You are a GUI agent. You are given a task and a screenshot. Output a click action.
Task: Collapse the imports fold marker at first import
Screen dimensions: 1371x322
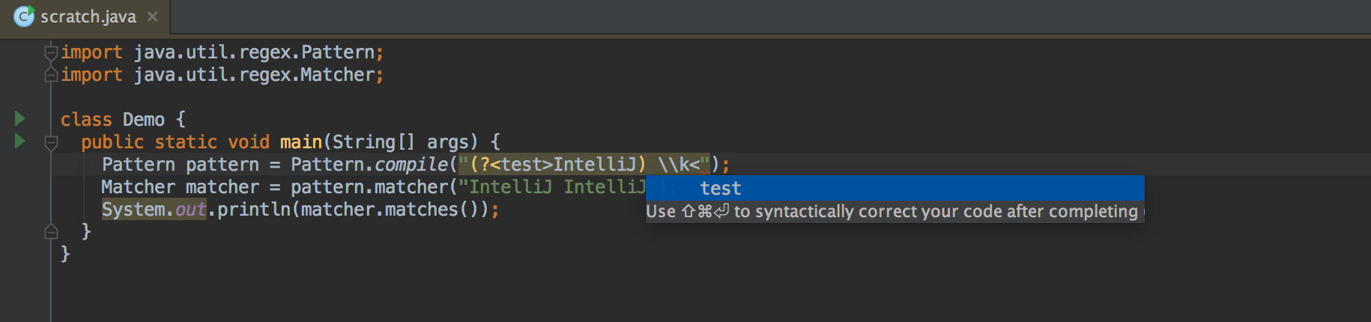click(51, 52)
